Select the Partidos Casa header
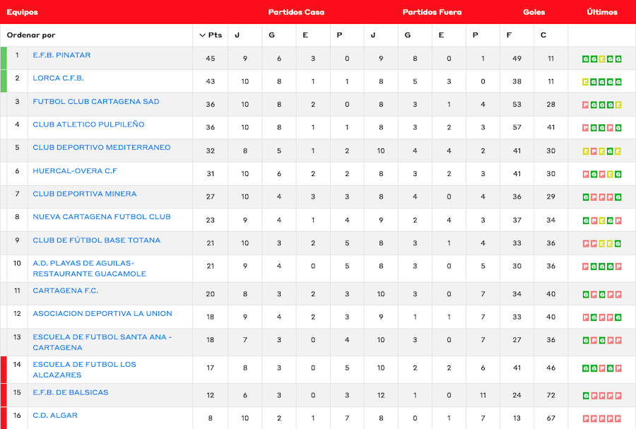This screenshot has width=636, height=429. [296, 12]
